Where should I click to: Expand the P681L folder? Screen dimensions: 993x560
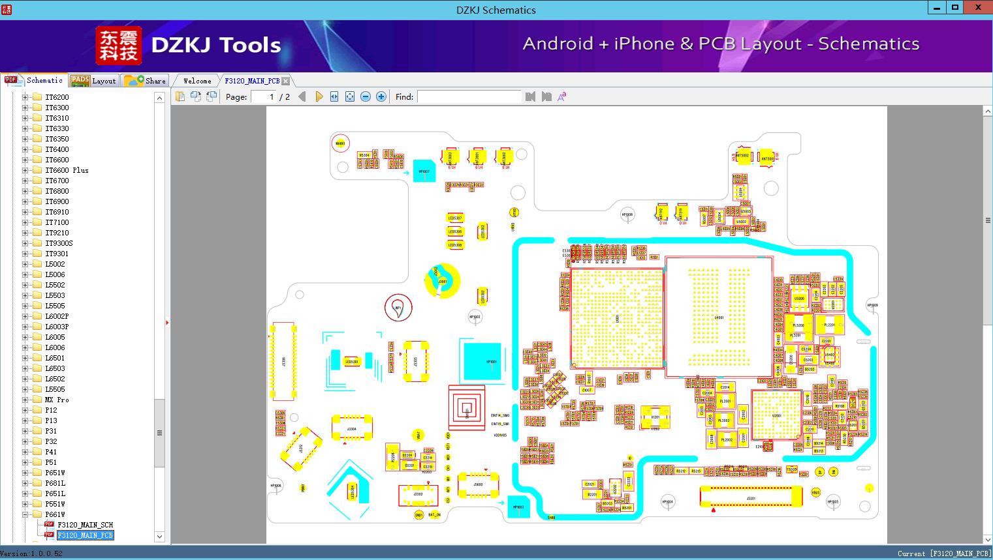[x=25, y=483]
